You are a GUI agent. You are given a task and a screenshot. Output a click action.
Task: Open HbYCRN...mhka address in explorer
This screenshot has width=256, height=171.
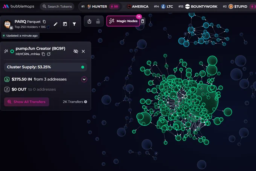pos(49,54)
